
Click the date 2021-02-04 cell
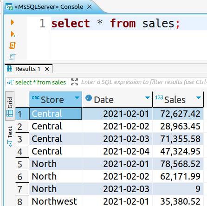tap(117, 151)
